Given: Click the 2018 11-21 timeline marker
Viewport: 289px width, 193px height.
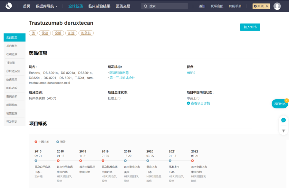Looking at the screenshot, I should pos(81,161).
